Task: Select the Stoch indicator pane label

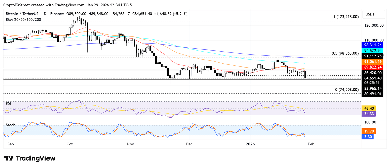Action: pyautogui.click(x=11, y=125)
